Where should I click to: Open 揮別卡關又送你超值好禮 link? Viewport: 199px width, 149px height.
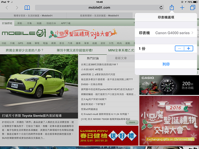(75, 50)
